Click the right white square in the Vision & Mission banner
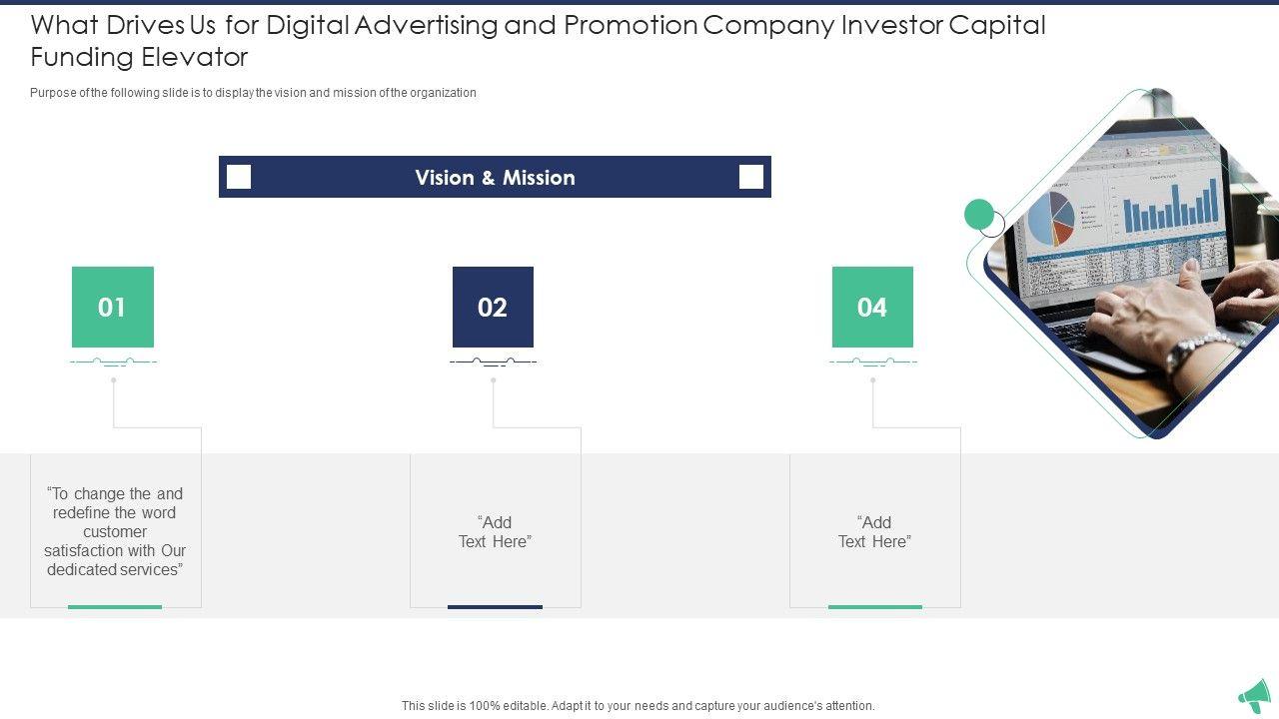1279x719 pixels. (x=751, y=177)
